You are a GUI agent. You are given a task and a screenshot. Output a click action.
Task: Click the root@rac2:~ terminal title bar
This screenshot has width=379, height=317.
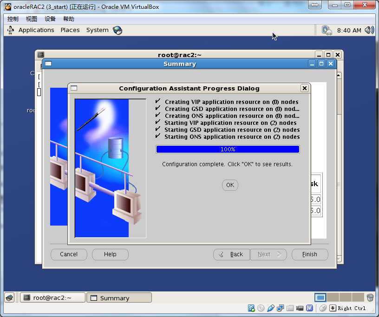[180, 55]
